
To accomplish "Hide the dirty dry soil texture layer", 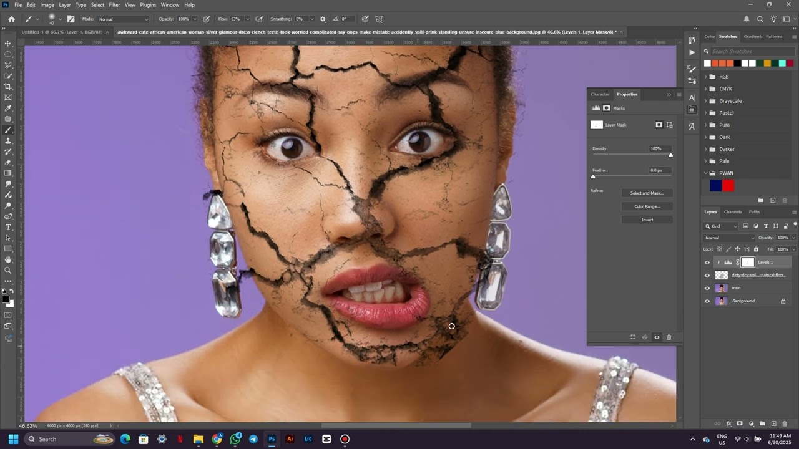I will coord(707,275).
